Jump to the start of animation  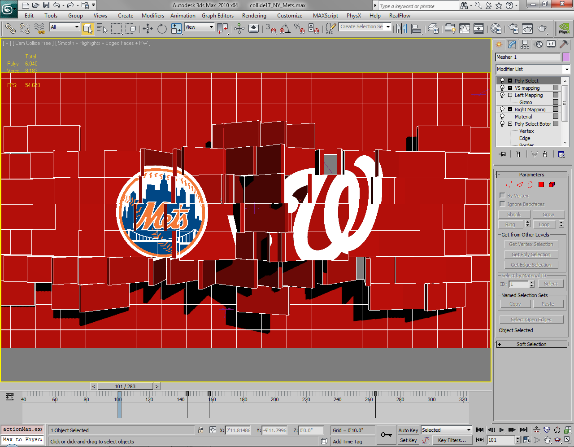[479, 430]
